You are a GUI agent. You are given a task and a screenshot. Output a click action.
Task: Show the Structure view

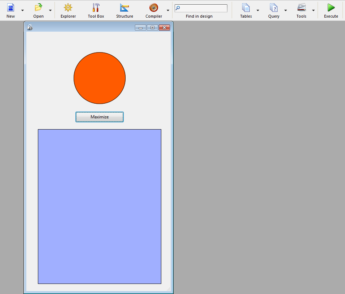click(x=125, y=8)
